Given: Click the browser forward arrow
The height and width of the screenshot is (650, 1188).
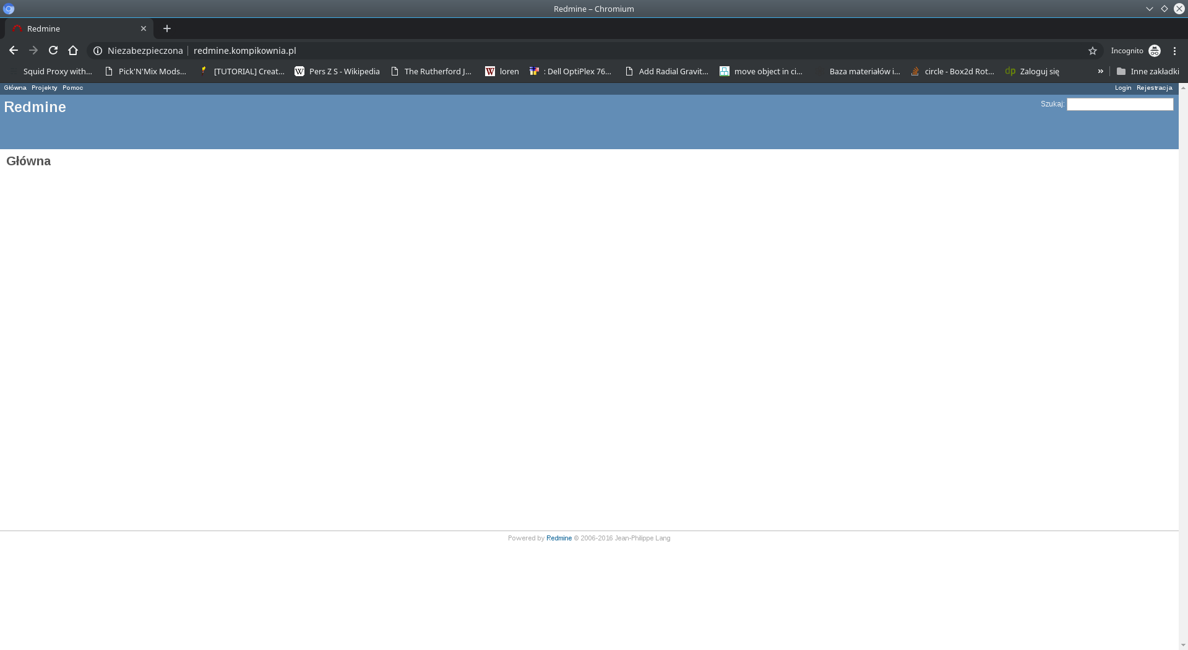Looking at the screenshot, I should 33,51.
